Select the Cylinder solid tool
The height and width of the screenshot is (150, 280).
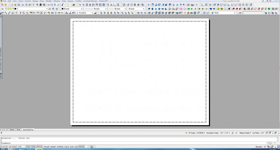(x=152, y=9)
